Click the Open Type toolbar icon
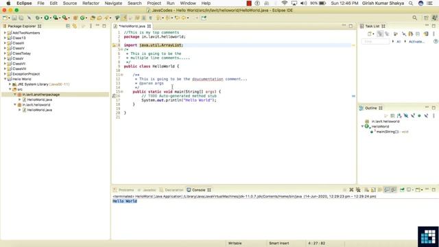Image resolution: width=439 pixels, height=247 pixels. 93,18
